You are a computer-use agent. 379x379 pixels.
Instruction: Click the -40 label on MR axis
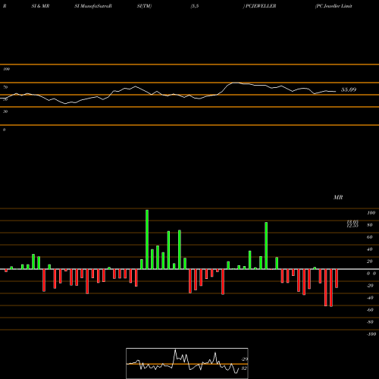pos(370,298)
